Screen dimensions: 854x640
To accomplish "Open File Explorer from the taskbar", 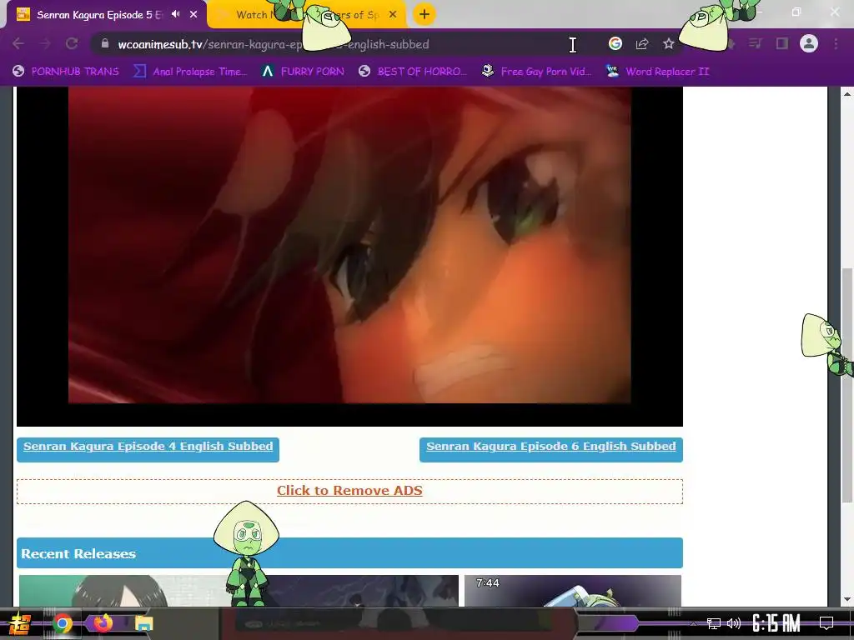I will [x=143, y=623].
